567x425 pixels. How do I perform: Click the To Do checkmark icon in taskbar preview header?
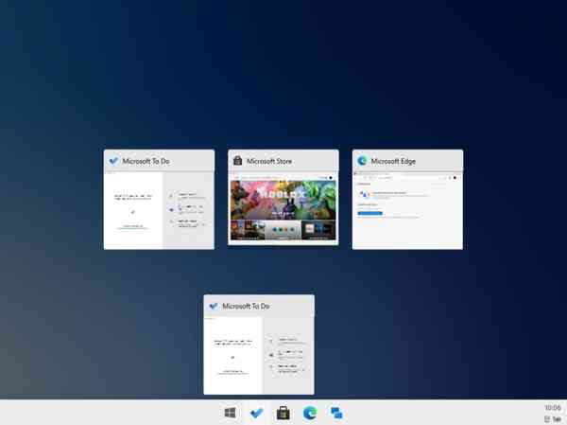tap(214, 306)
